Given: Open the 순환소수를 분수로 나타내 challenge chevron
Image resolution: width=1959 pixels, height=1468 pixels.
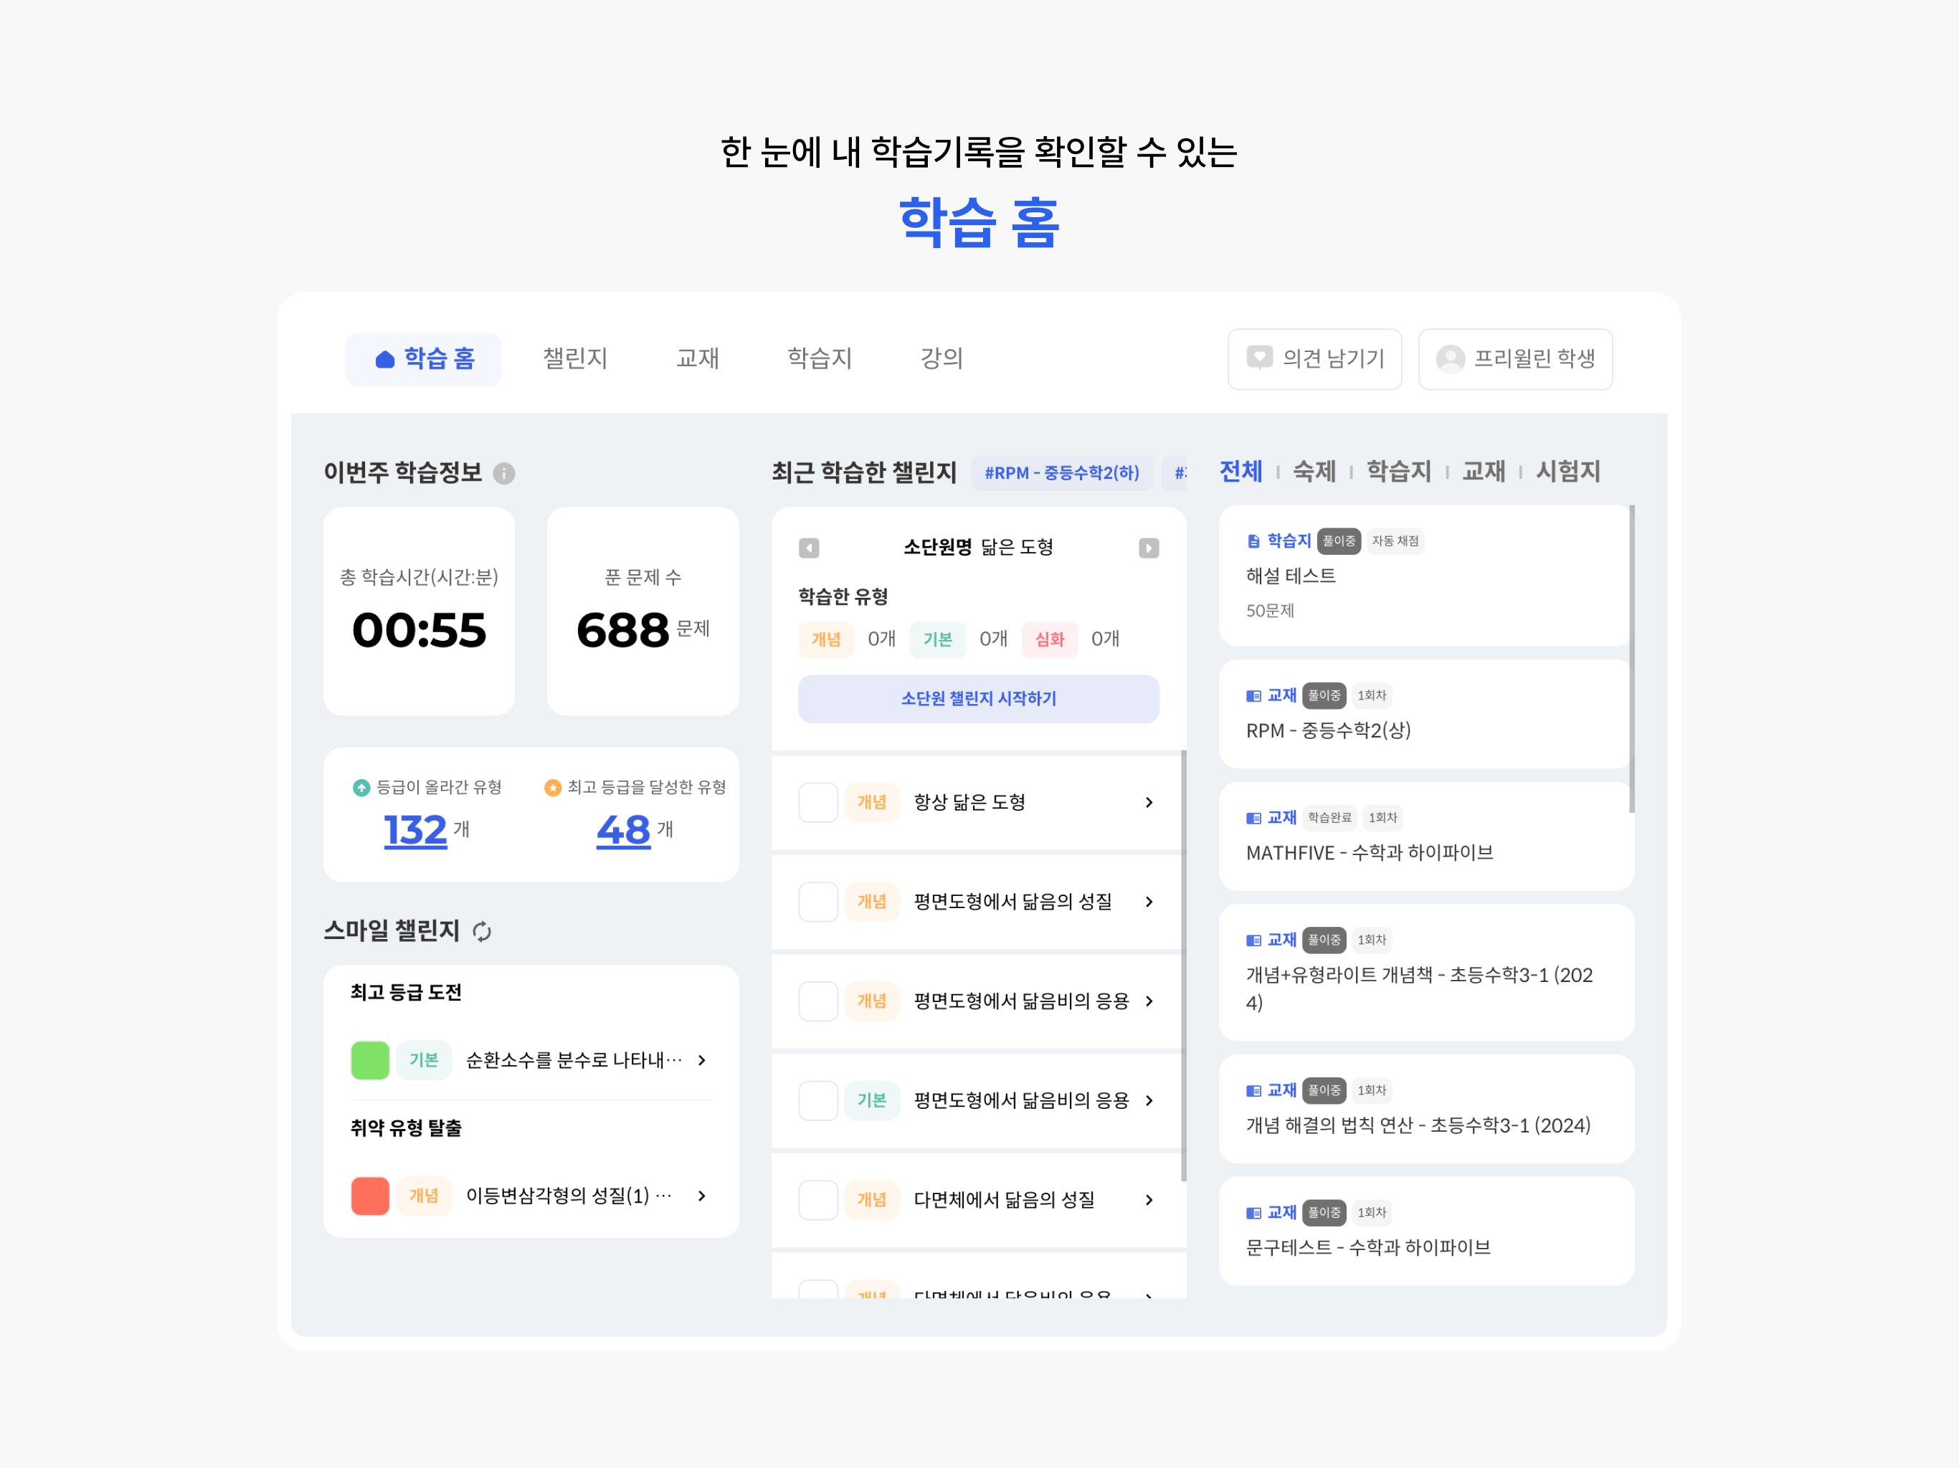Looking at the screenshot, I should (701, 1060).
